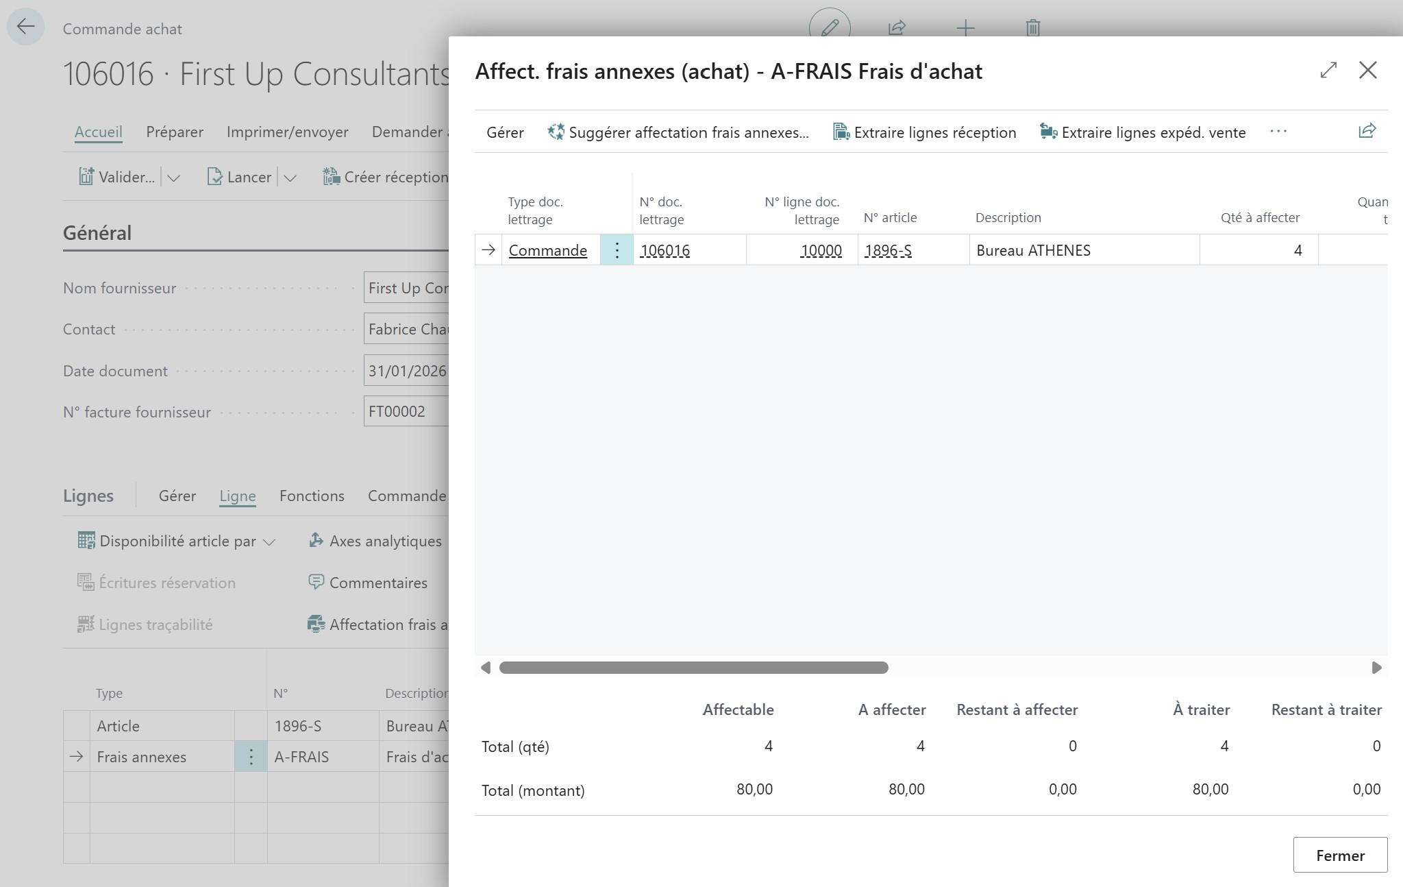Screen dimensions: 1403x887
Task: Open the Gérer menu in dialog
Action: [505, 132]
